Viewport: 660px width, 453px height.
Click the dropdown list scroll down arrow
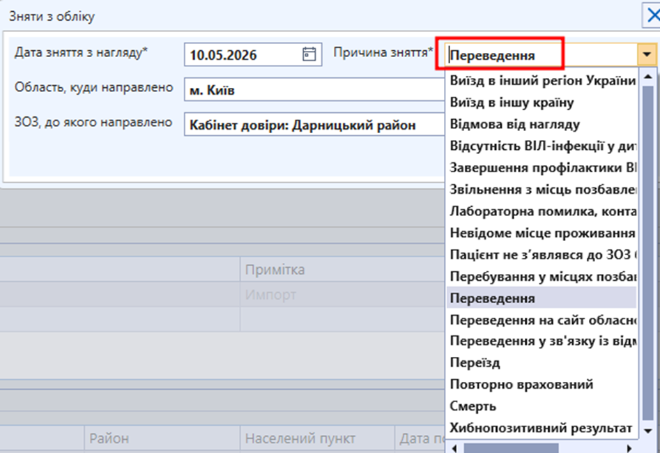pos(648,431)
